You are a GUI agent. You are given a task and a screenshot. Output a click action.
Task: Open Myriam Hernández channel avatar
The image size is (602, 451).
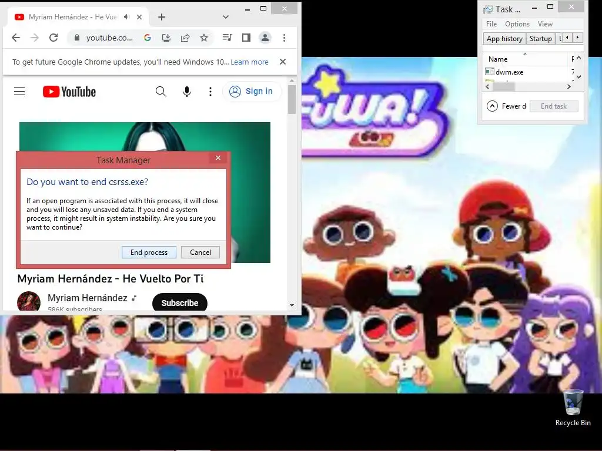(x=29, y=301)
